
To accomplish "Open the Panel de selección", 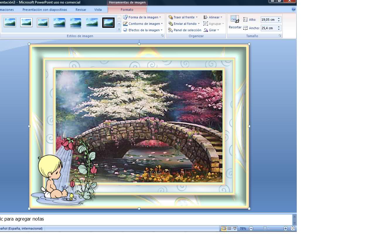I will point(185,30).
